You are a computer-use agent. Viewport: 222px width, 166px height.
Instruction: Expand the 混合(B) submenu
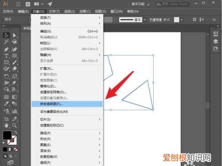pyautogui.click(x=67, y=151)
